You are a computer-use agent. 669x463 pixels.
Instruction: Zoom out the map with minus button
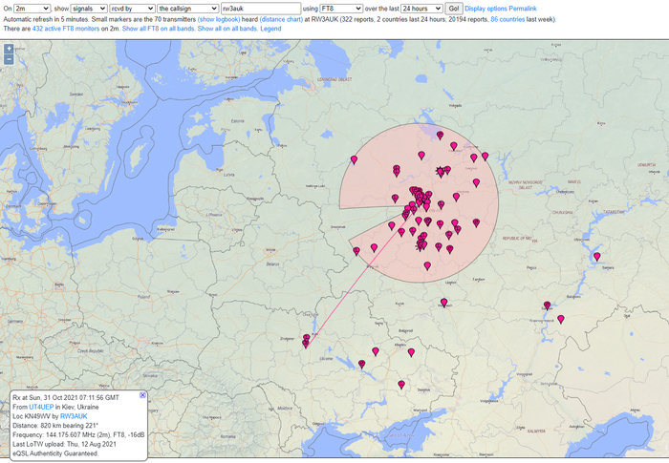coord(10,59)
